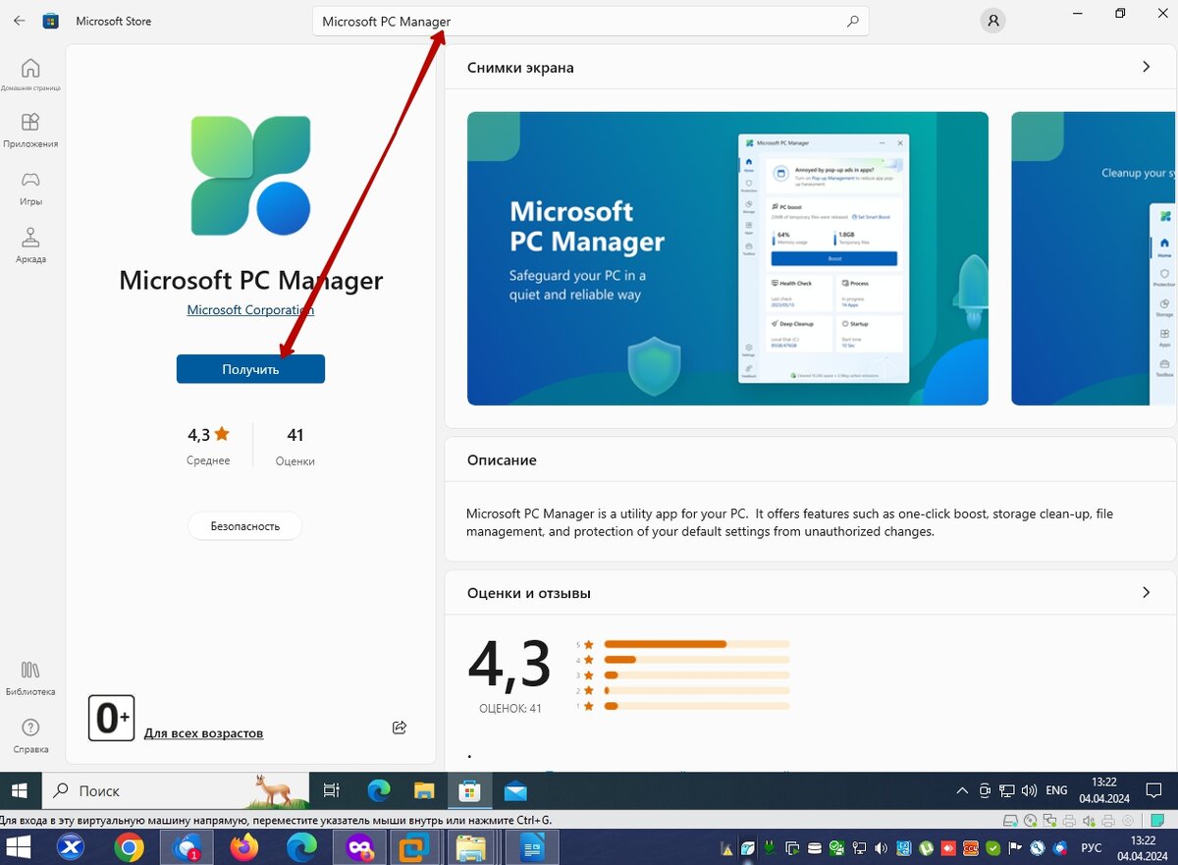The height and width of the screenshot is (865, 1178).
Task: Open Chrome in the host taskbar
Action: click(129, 846)
